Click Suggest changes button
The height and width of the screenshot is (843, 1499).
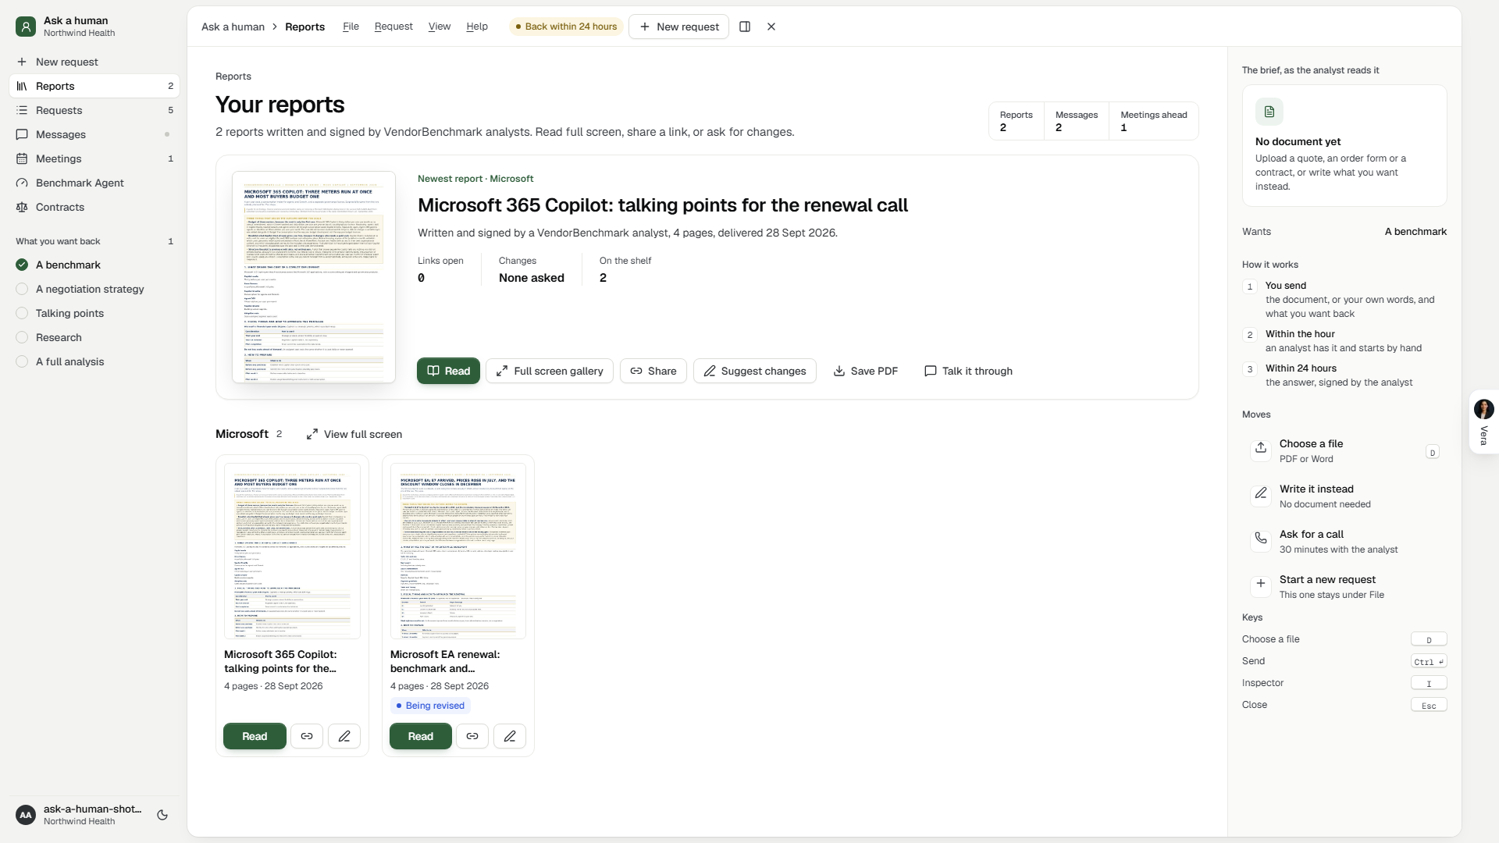755,371
